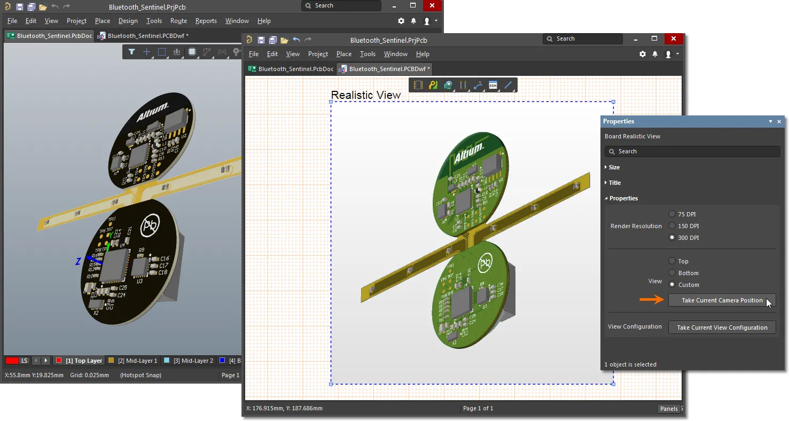This screenshot has width=789, height=421.
Task: Click the place component chip icon in PCB toolbar
Action: coord(192,52)
